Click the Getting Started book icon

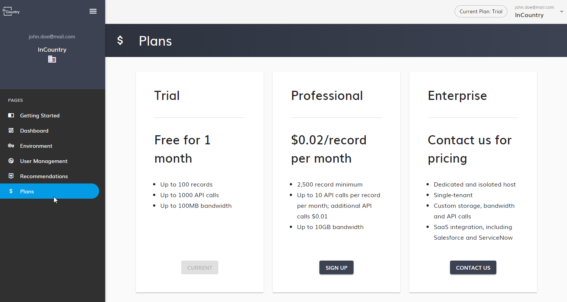click(x=11, y=115)
